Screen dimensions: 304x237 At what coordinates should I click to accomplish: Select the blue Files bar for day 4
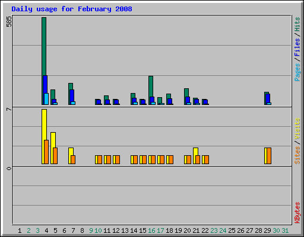pos(45,84)
